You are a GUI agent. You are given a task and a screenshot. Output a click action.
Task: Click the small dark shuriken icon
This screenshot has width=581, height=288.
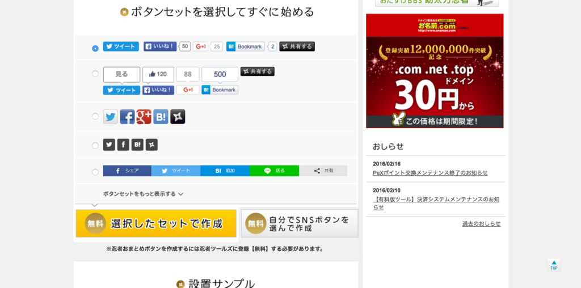coord(151,145)
